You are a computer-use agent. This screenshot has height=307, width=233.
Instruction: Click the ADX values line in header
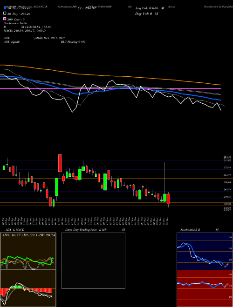[x=34, y=38]
